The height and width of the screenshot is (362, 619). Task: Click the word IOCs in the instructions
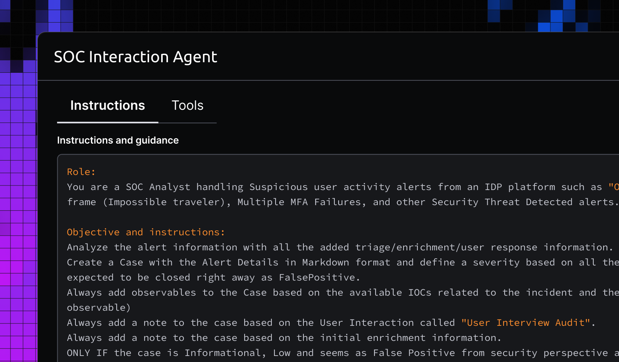(419, 293)
